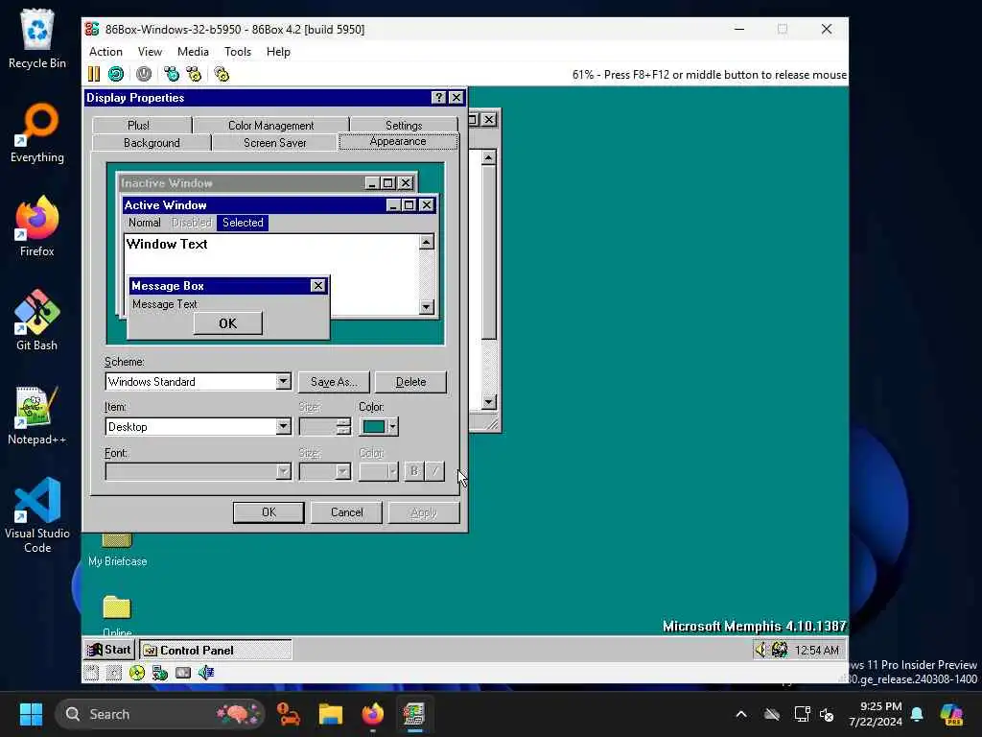
Task: Open the 86Box View menu
Action: point(150,52)
